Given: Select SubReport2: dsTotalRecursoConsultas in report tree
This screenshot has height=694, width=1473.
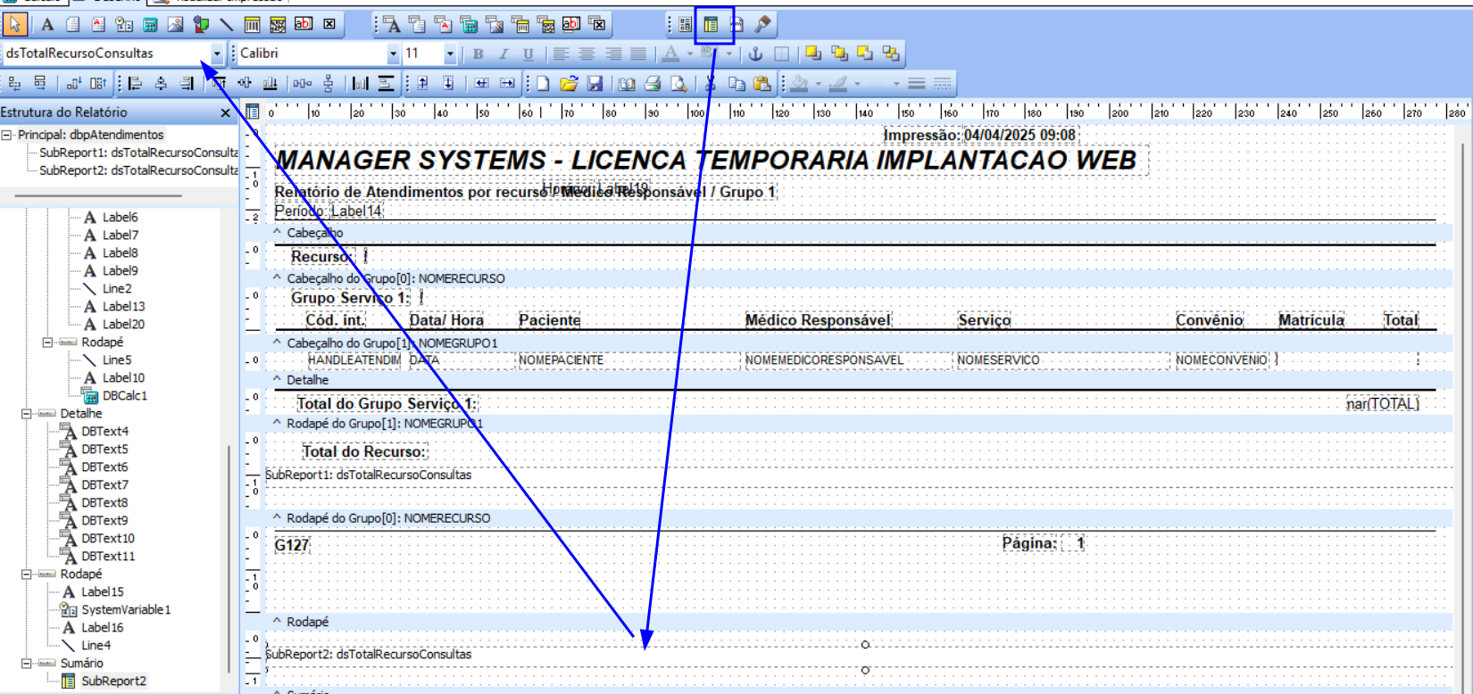Looking at the screenshot, I should tap(138, 170).
